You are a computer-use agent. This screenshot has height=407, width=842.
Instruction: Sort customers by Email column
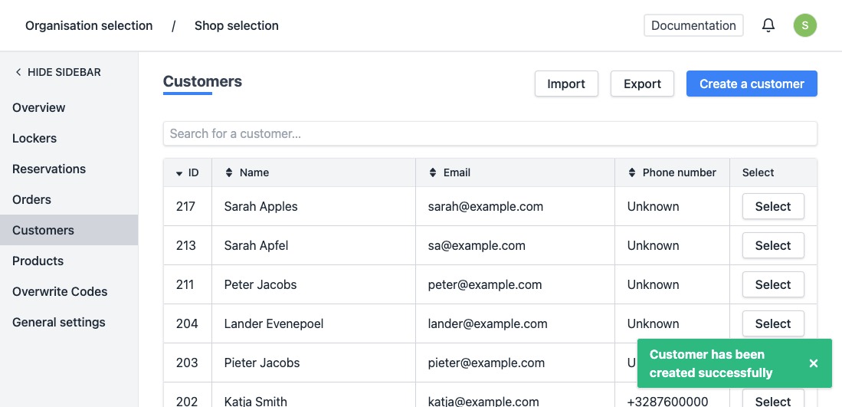click(432, 173)
